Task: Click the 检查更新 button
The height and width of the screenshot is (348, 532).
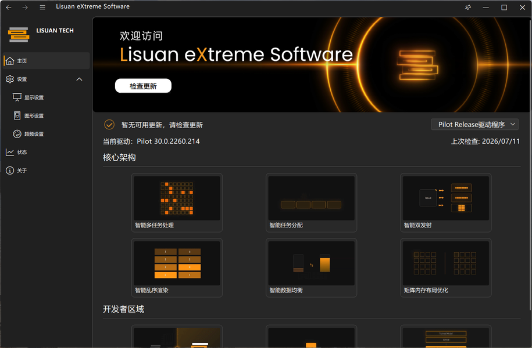Action: click(143, 86)
